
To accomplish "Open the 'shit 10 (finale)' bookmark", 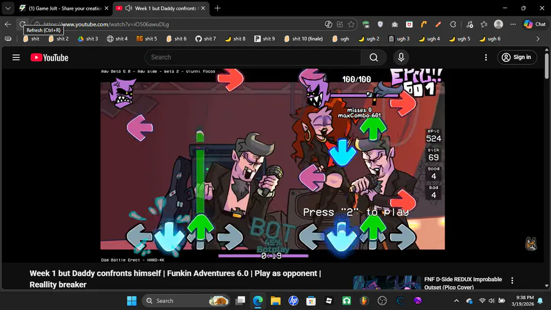I will click(x=303, y=39).
